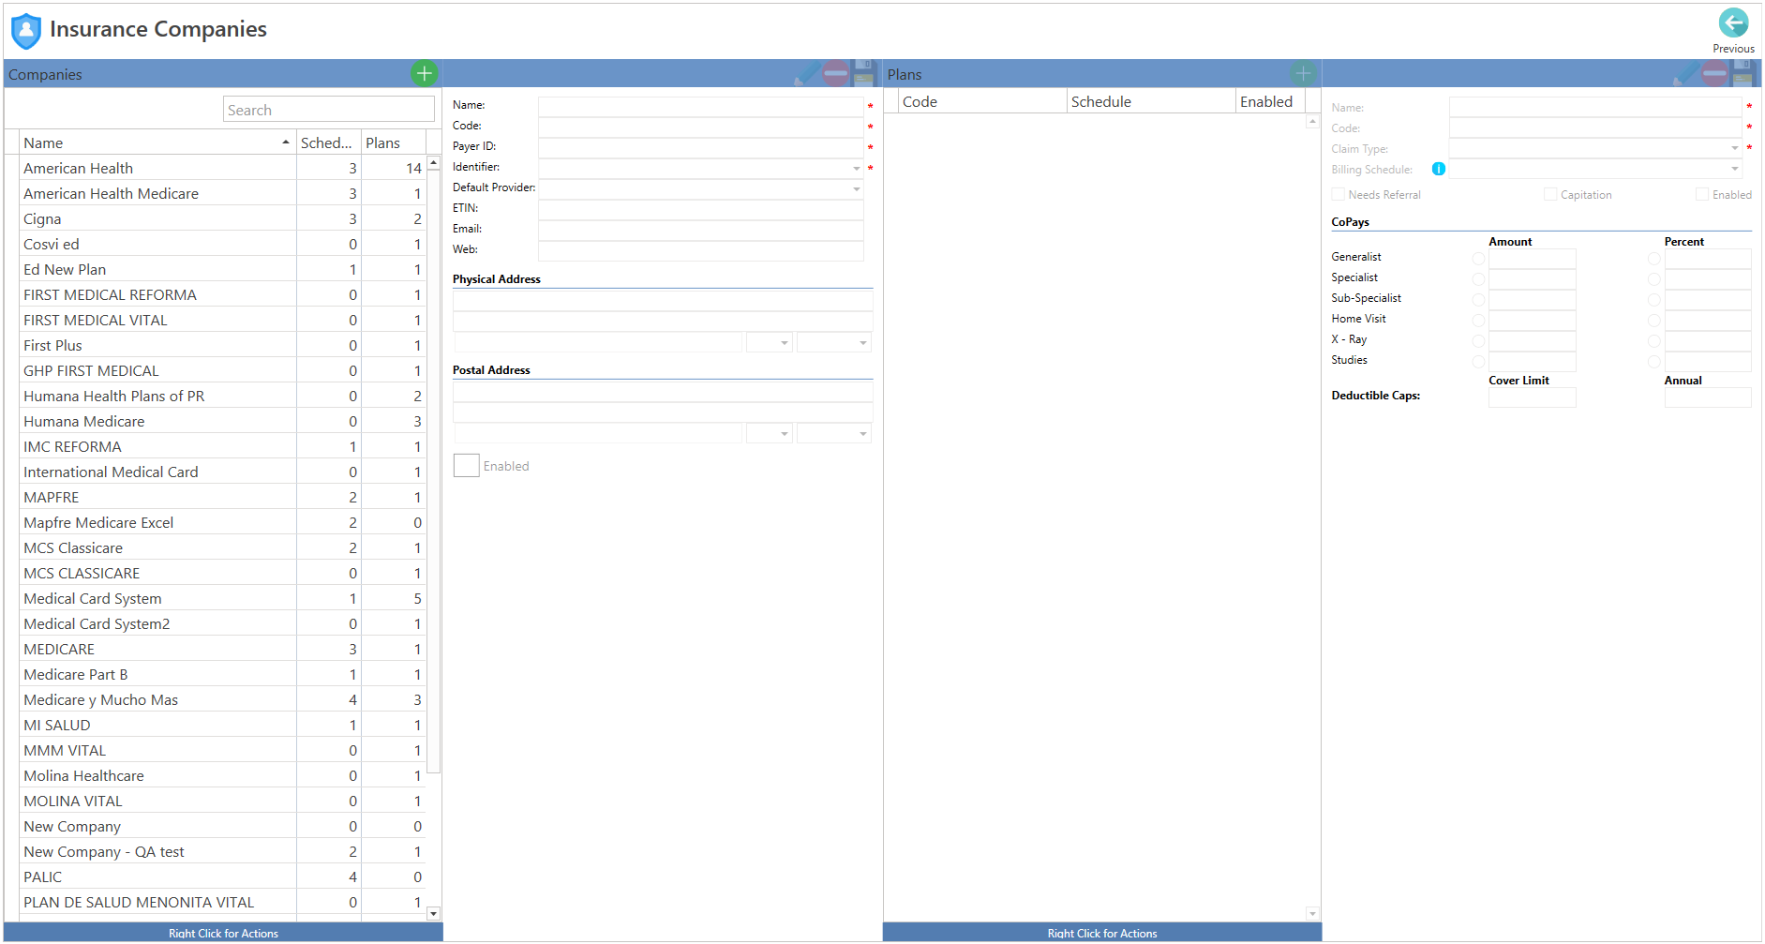
Task: Click the company Email field
Action: pyautogui.click(x=700, y=231)
